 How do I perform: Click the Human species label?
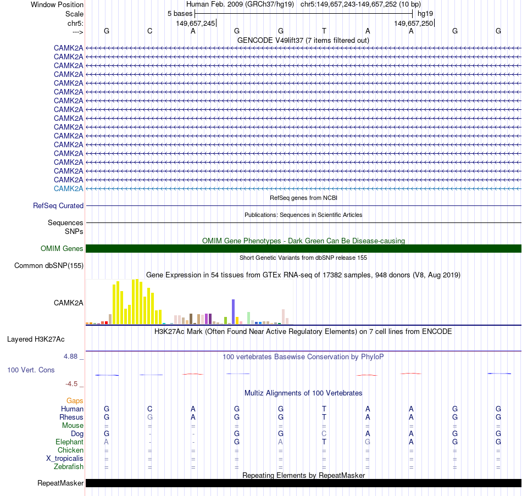point(72,409)
